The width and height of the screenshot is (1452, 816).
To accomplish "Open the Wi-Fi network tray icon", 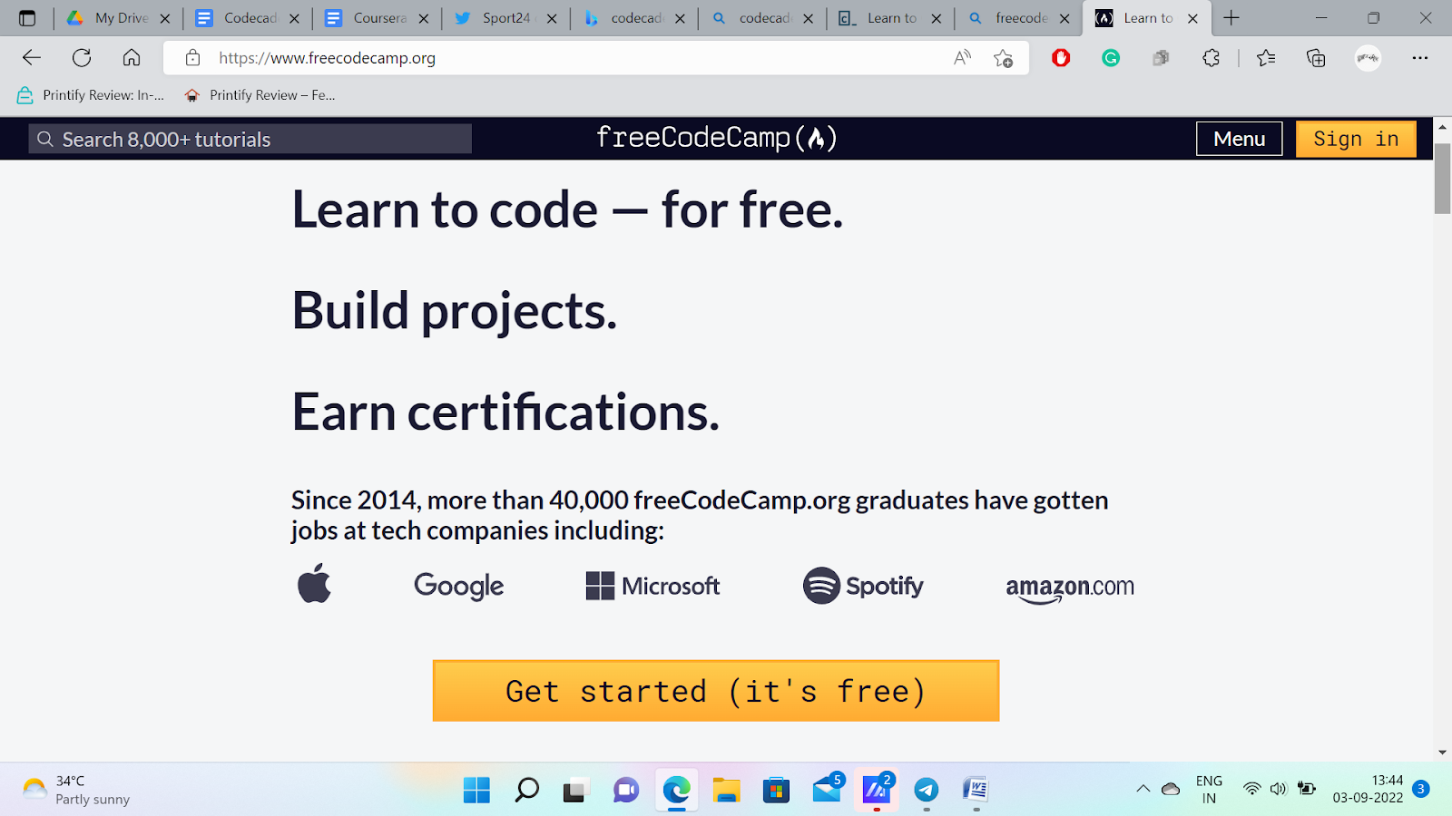I will click(1251, 789).
